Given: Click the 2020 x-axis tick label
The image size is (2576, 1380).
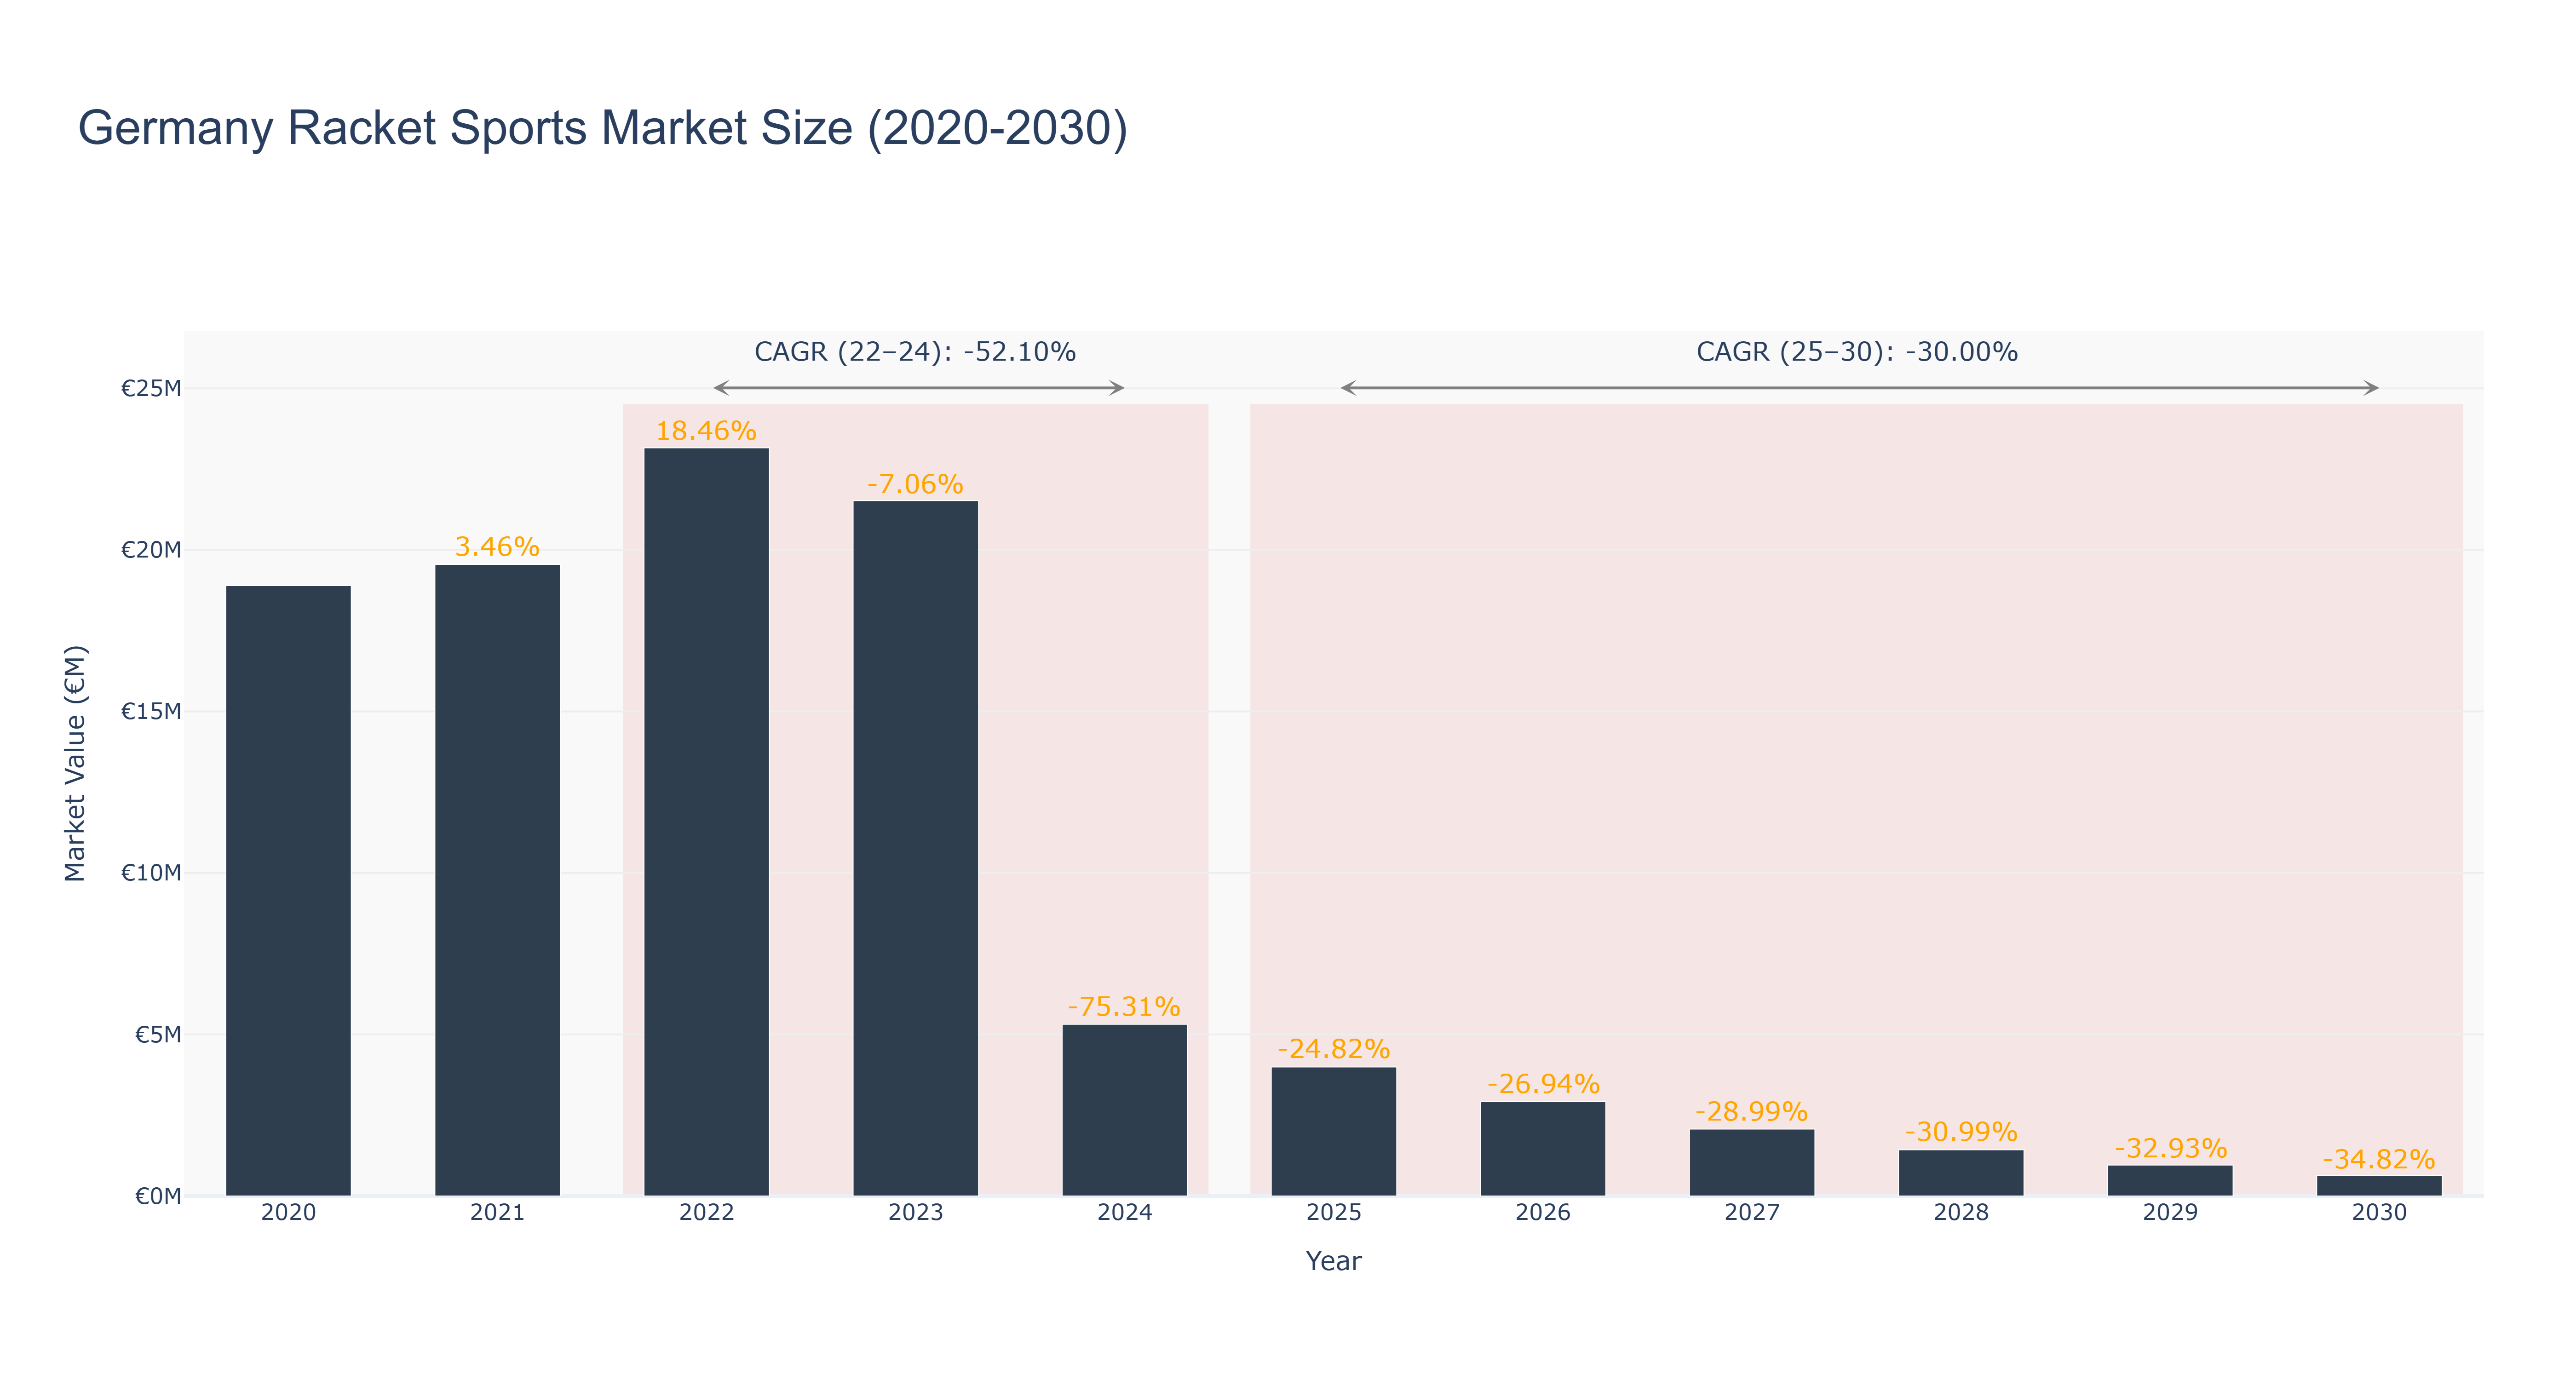Looking at the screenshot, I should point(288,1213).
